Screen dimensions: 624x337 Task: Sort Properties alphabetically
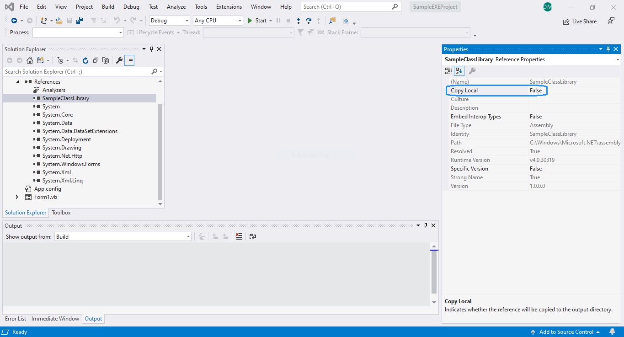(459, 70)
